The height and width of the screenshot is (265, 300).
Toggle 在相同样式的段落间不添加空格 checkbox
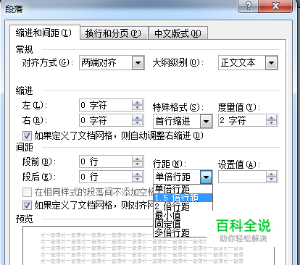point(27,193)
